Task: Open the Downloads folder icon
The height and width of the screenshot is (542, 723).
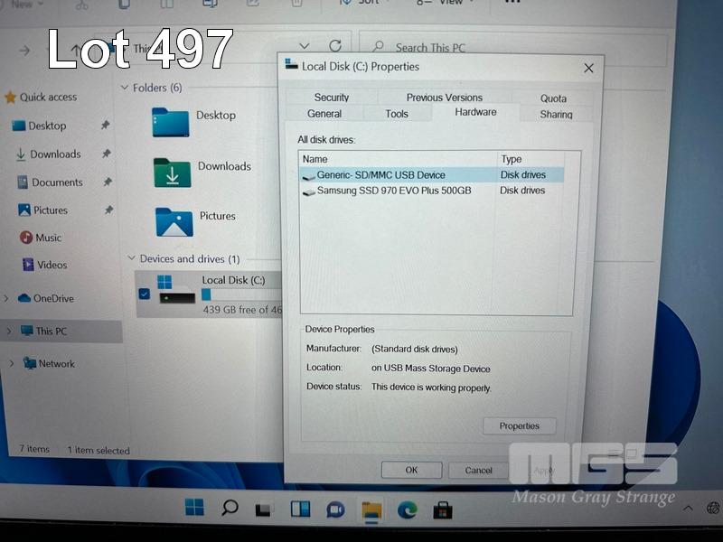Action: tap(172, 173)
